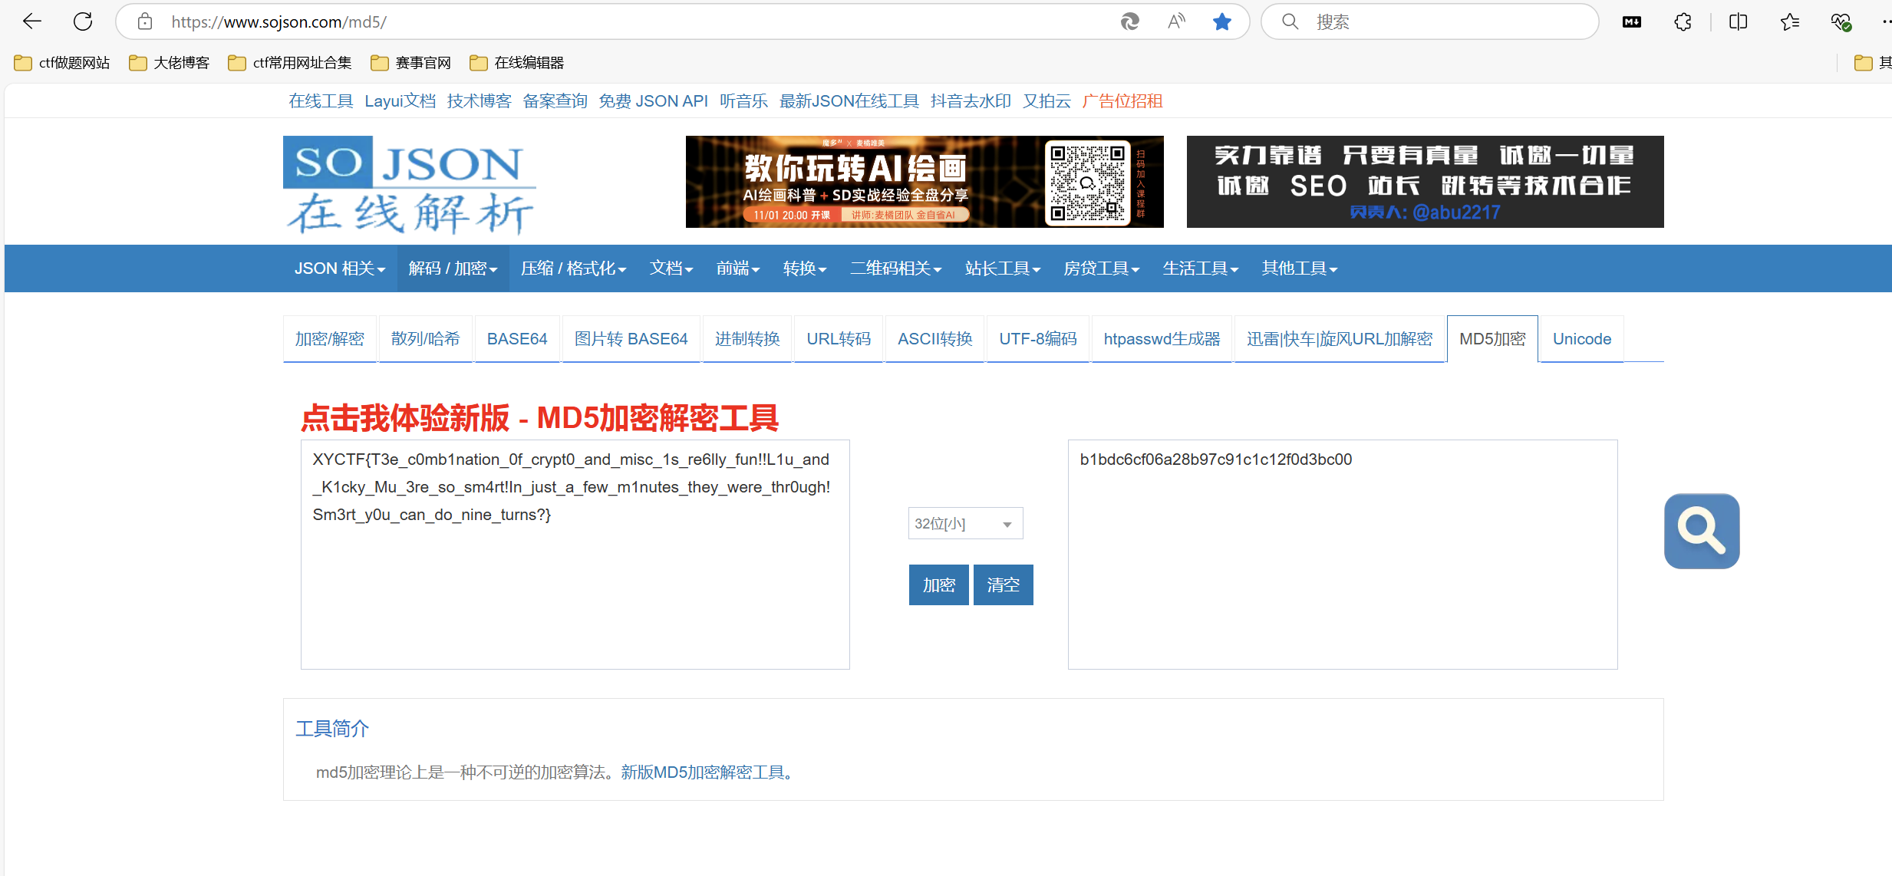Open the Layui文档 link
This screenshot has height=876, width=1892.
tap(400, 101)
